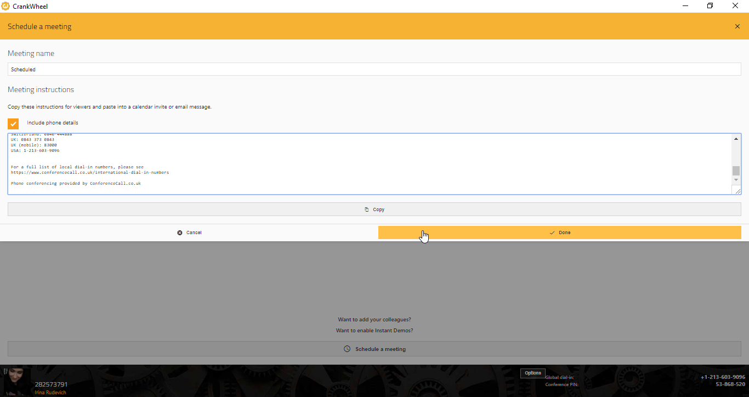Viewport: 749px width, 397px height.
Task: Open the 'Want to enable Instant Demos?' link
Action: click(x=374, y=331)
